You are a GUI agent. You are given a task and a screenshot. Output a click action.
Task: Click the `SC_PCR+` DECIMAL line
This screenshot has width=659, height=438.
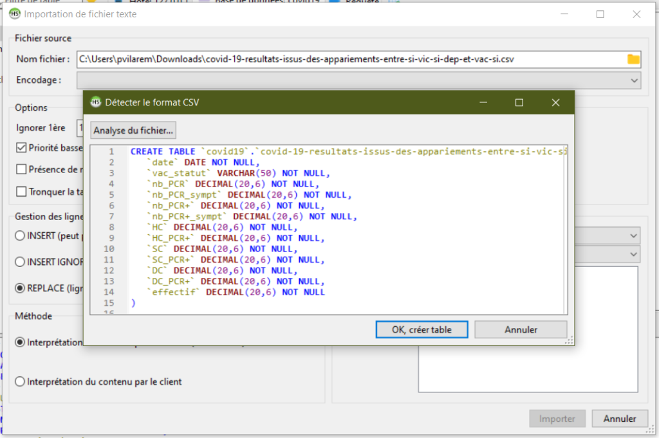point(236,260)
